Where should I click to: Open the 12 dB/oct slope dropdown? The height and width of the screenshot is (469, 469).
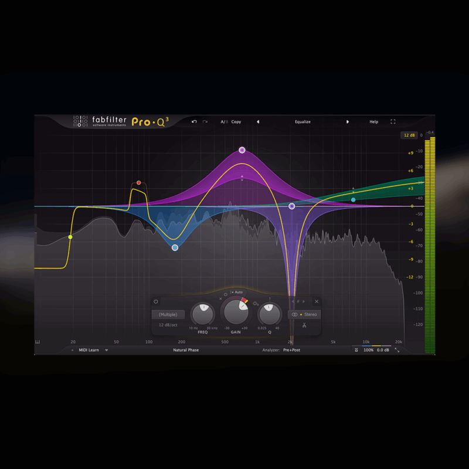(x=168, y=325)
